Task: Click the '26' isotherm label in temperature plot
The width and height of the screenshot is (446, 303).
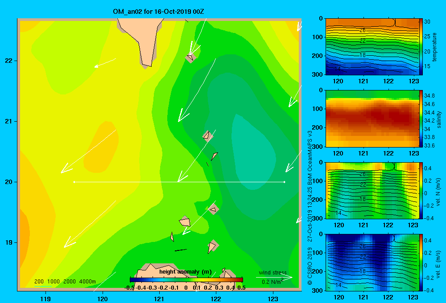Action: click(x=362, y=30)
